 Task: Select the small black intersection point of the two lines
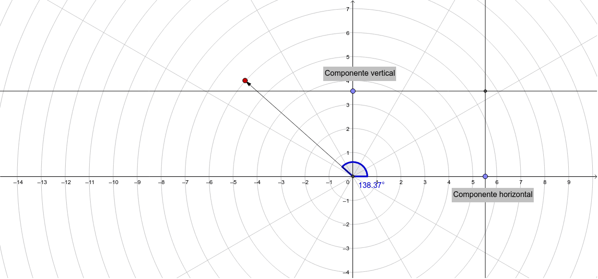485,91
